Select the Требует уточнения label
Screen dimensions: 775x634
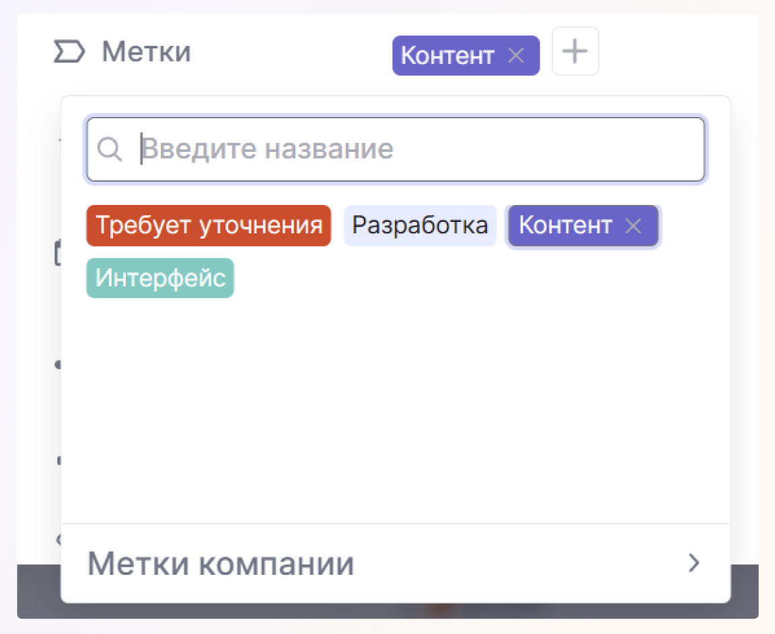(x=209, y=226)
